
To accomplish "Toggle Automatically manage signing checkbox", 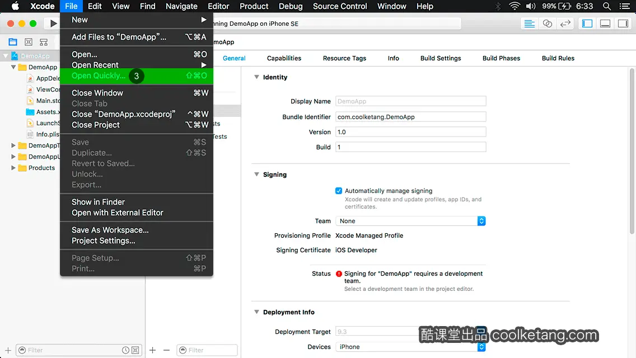I will [x=339, y=191].
